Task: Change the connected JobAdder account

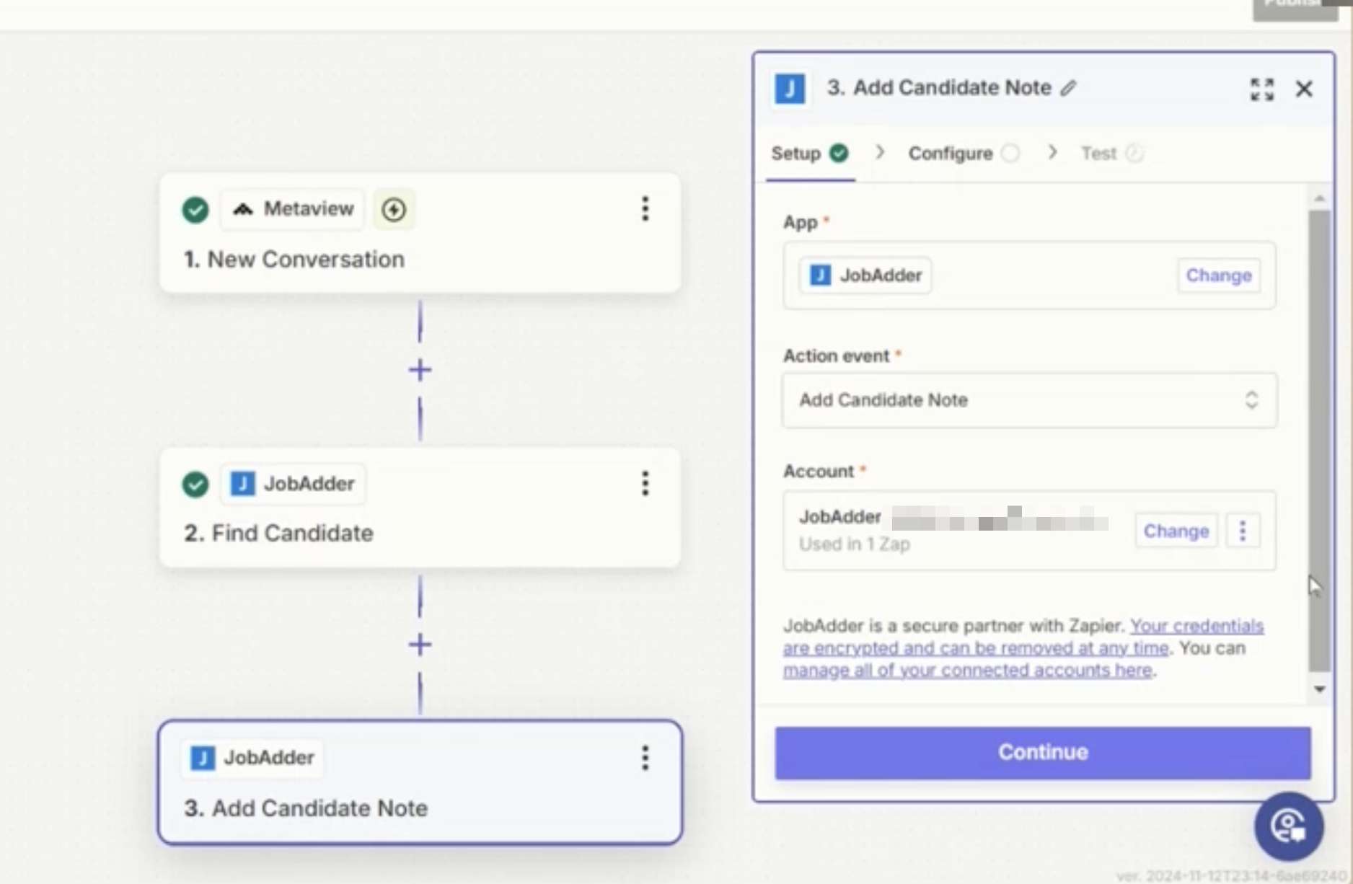Action: (x=1176, y=531)
